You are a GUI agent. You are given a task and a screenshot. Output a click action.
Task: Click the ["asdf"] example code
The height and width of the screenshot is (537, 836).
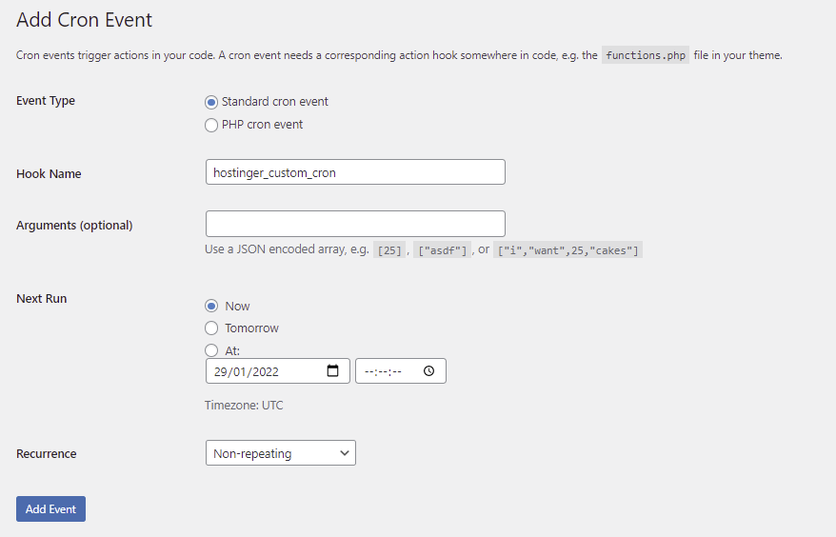442,250
